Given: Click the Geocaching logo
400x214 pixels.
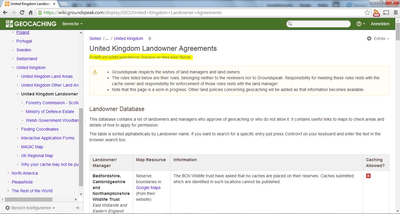Looking at the screenshot, I should tap(31, 24).
